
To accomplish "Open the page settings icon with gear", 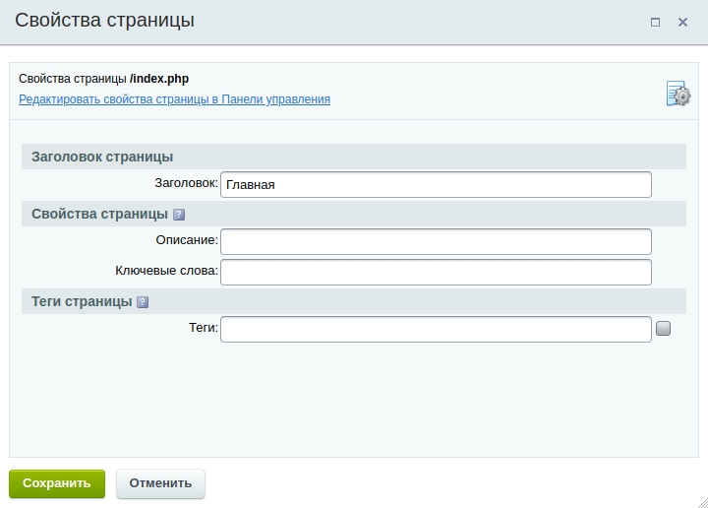I will pos(678,94).
